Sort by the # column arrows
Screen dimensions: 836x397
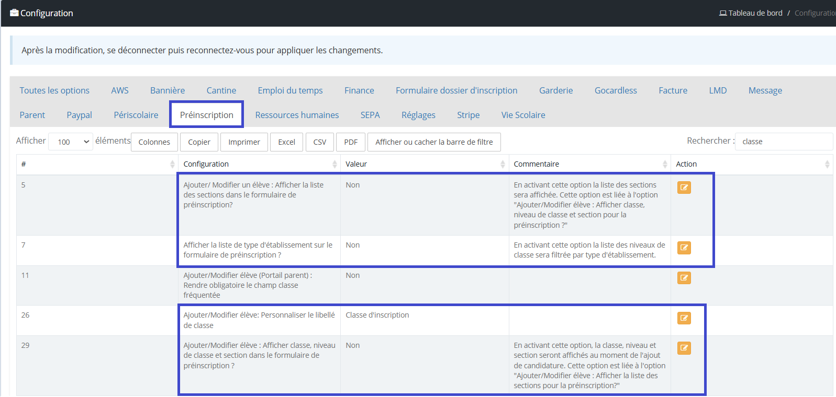pyautogui.click(x=172, y=164)
